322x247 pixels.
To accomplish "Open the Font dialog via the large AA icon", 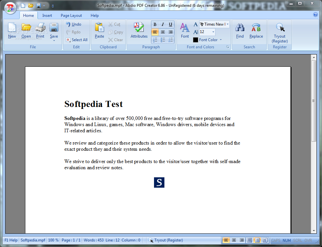I will tap(185, 28).
